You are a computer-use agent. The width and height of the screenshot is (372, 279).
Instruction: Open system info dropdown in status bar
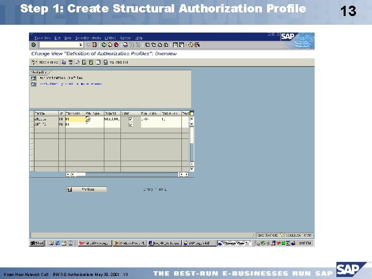coord(281,235)
